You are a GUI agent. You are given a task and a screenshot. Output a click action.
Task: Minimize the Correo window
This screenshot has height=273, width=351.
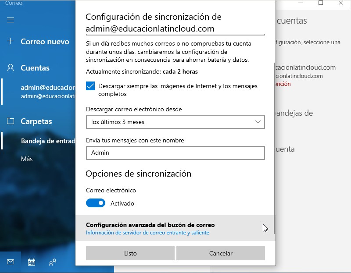click(301, 3)
